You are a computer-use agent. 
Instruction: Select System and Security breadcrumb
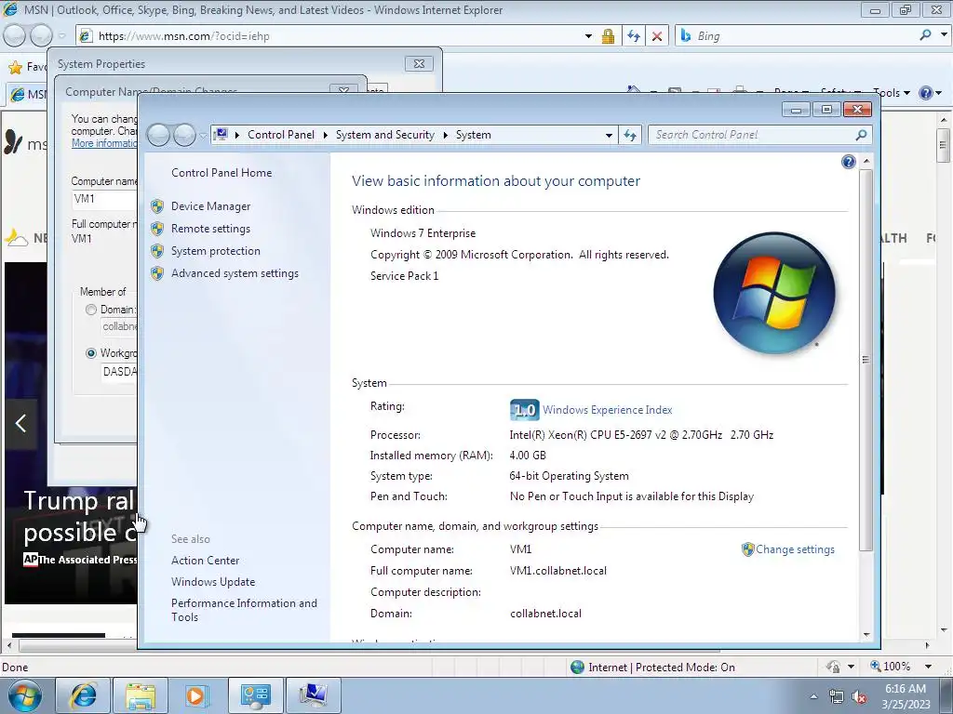385,135
